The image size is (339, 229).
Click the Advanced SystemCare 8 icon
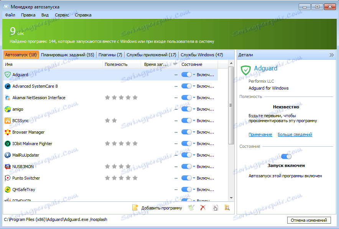[x=8, y=86]
